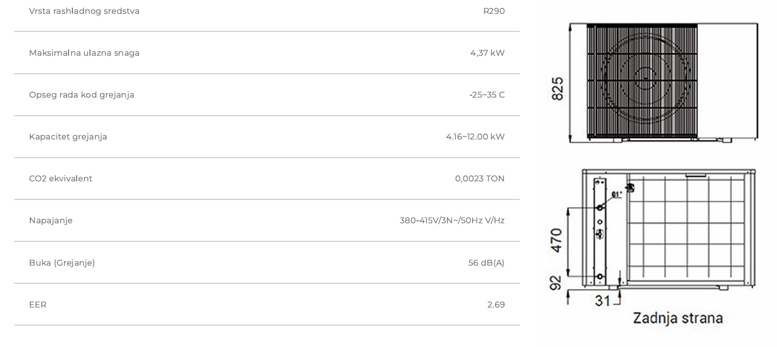The image size is (777, 347).
Task: Click the 'CO2 ekvivalent' label
Action: [60, 178]
